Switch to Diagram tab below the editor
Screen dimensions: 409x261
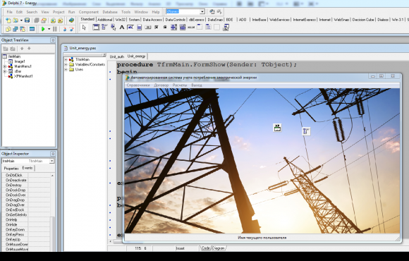(x=219, y=248)
